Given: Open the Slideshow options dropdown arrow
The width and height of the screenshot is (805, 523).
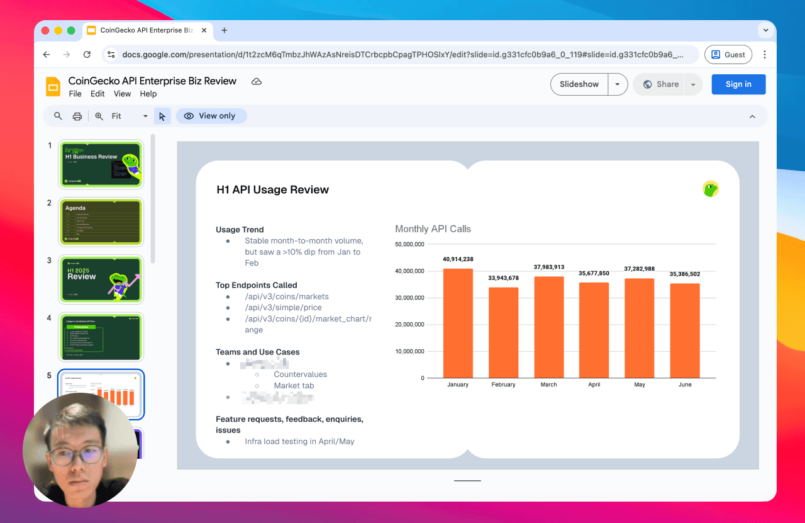Looking at the screenshot, I should pos(616,84).
